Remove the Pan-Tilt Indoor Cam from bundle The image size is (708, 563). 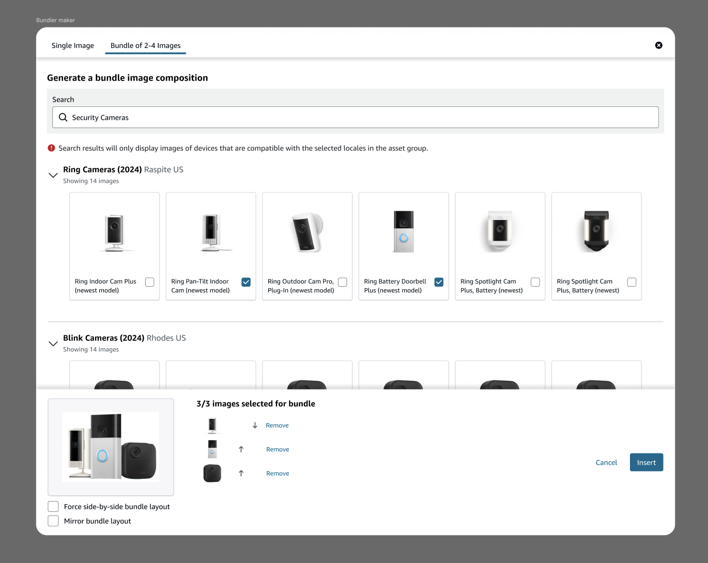278,426
